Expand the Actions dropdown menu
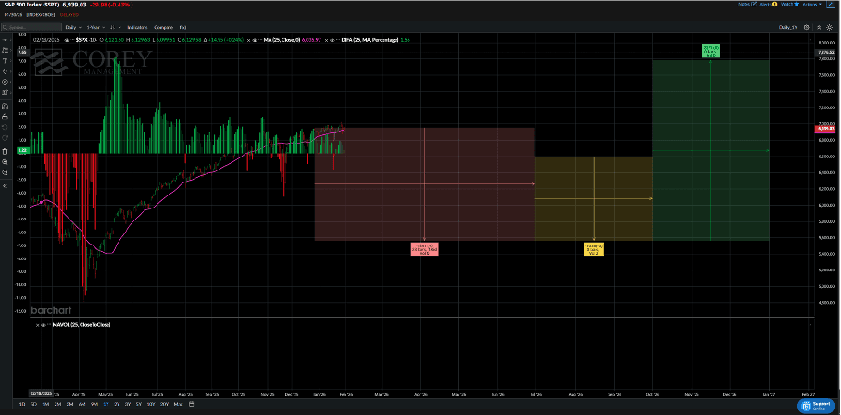 [x=811, y=5]
